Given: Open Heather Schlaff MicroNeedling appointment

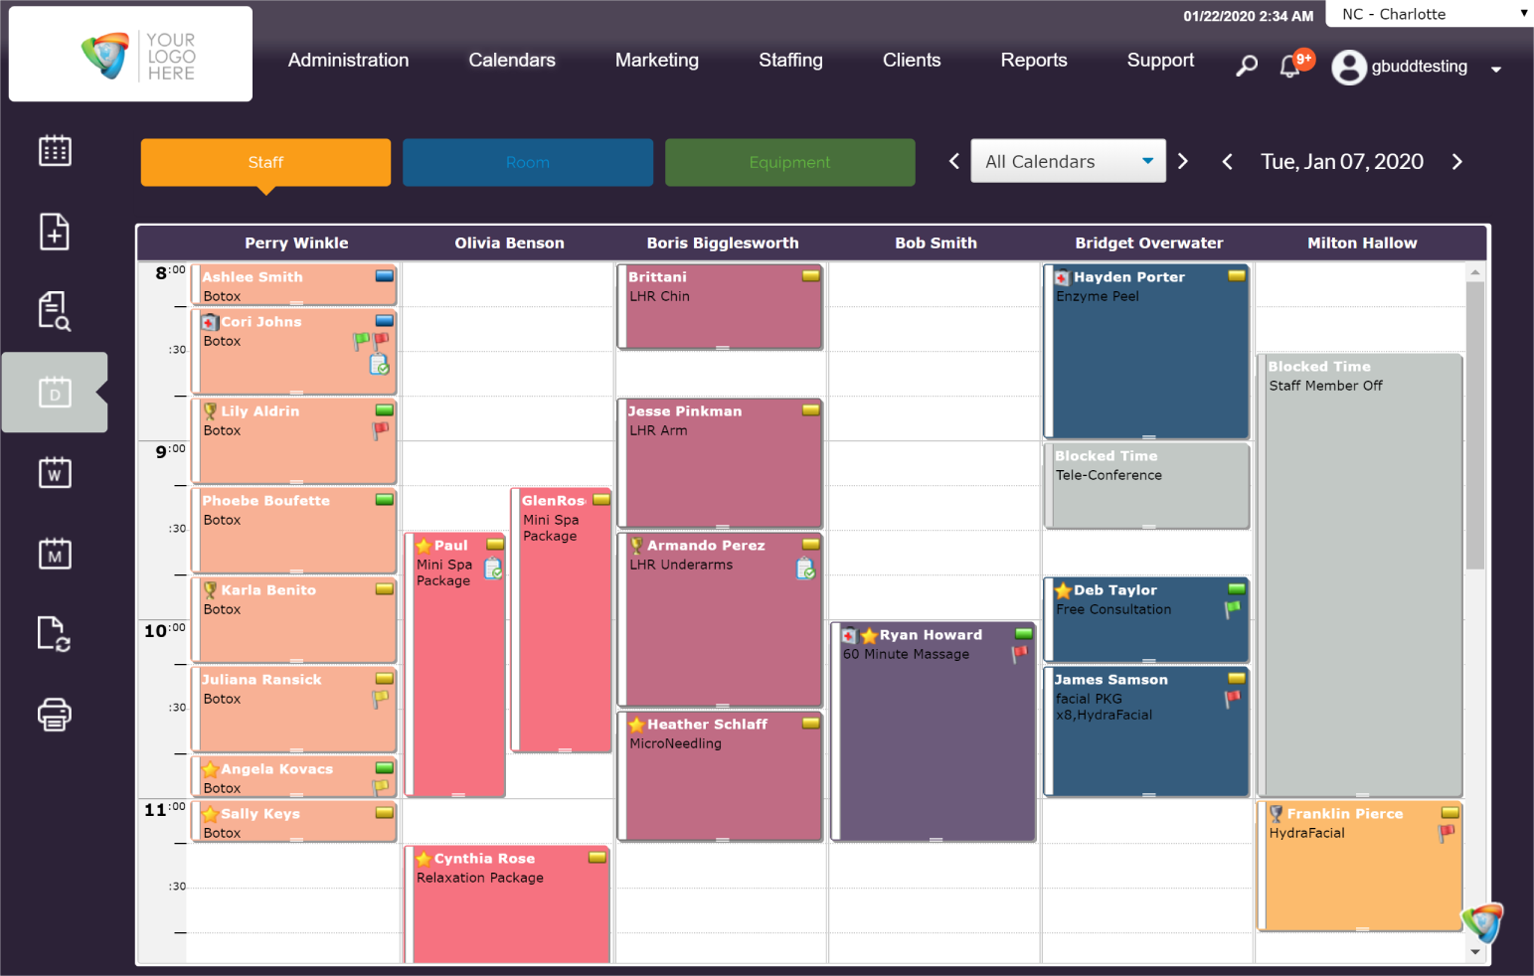Looking at the screenshot, I should pos(721,777).
